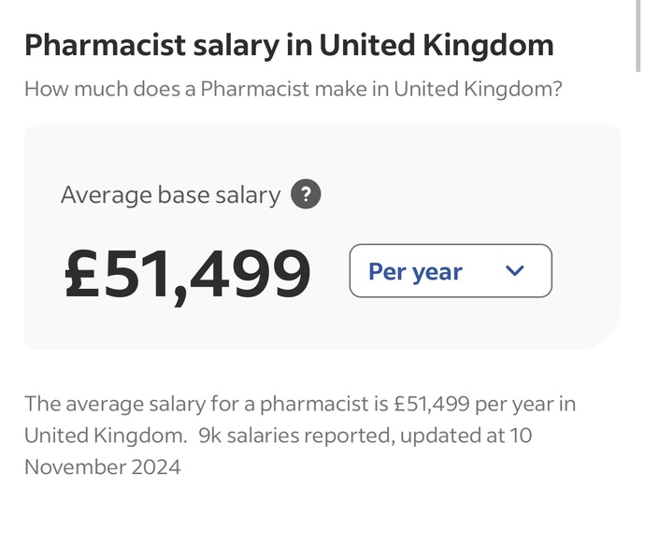This screenshot has width=645, height=559.
Task: Click the large £51,499 salary figure
Action: (x=187, y=273)
